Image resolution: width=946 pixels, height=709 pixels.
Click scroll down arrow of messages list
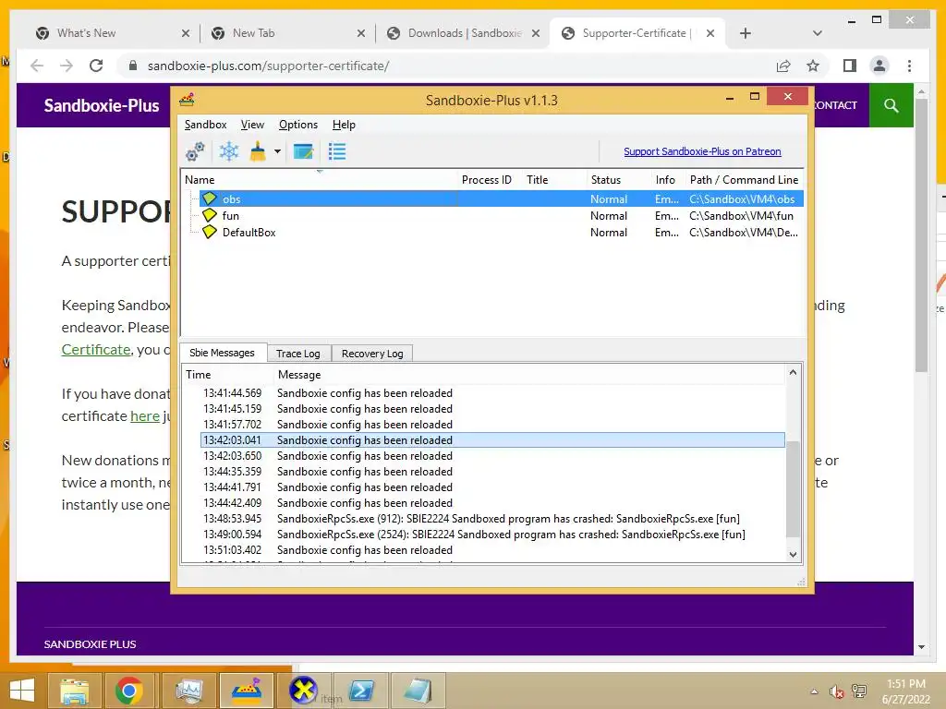[x=793, y=554]
